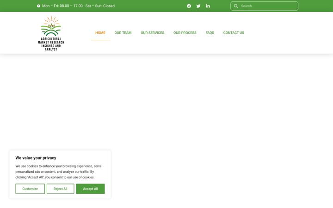Click Accept All cookies button
The image size is (333, 208).
coord(90,189)
